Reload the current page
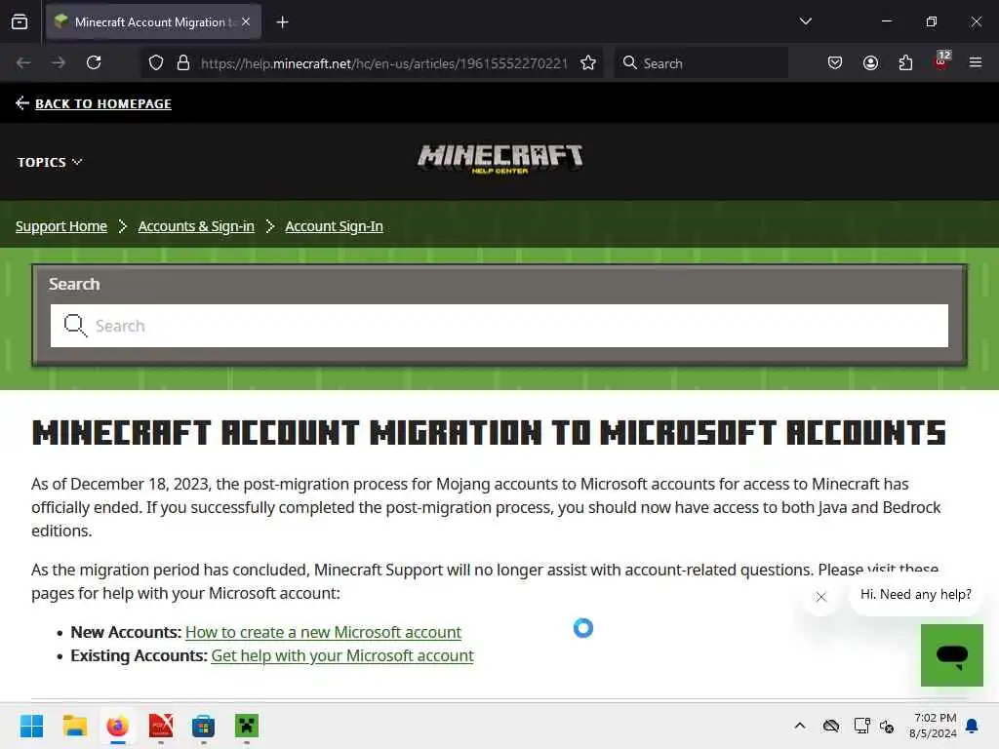999x749 pixels. click(94, 62)
